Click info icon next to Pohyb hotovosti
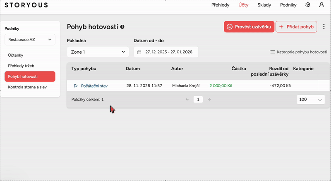The width and height of the screenshot is (331, 181). [122, 27]
